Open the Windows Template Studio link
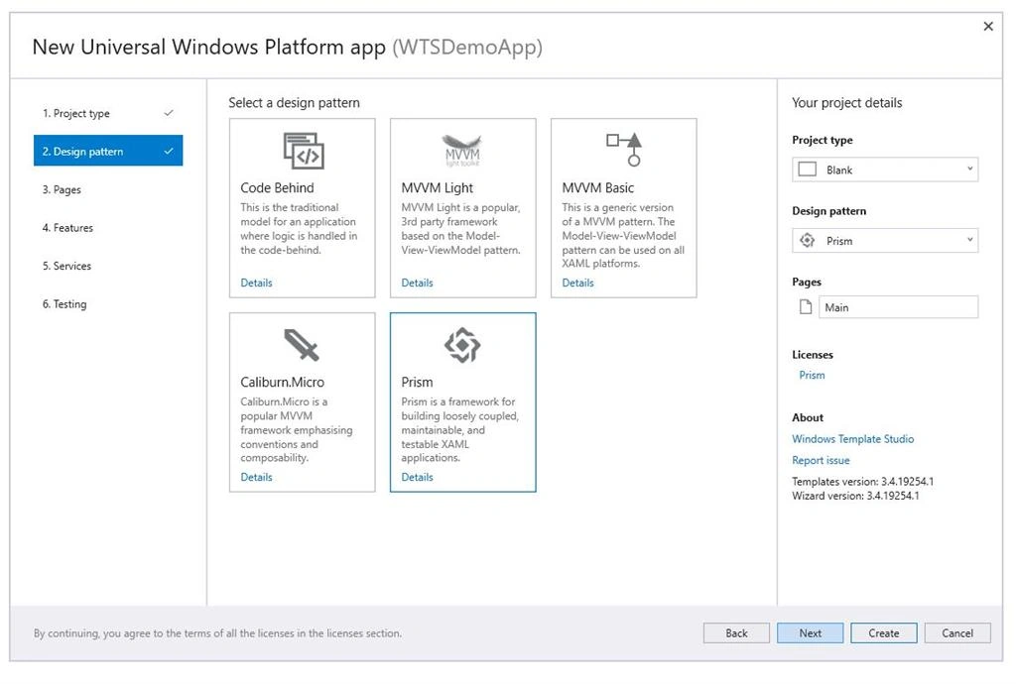The width and height of the screenshot is (1016, 684). tap(852, 439)
